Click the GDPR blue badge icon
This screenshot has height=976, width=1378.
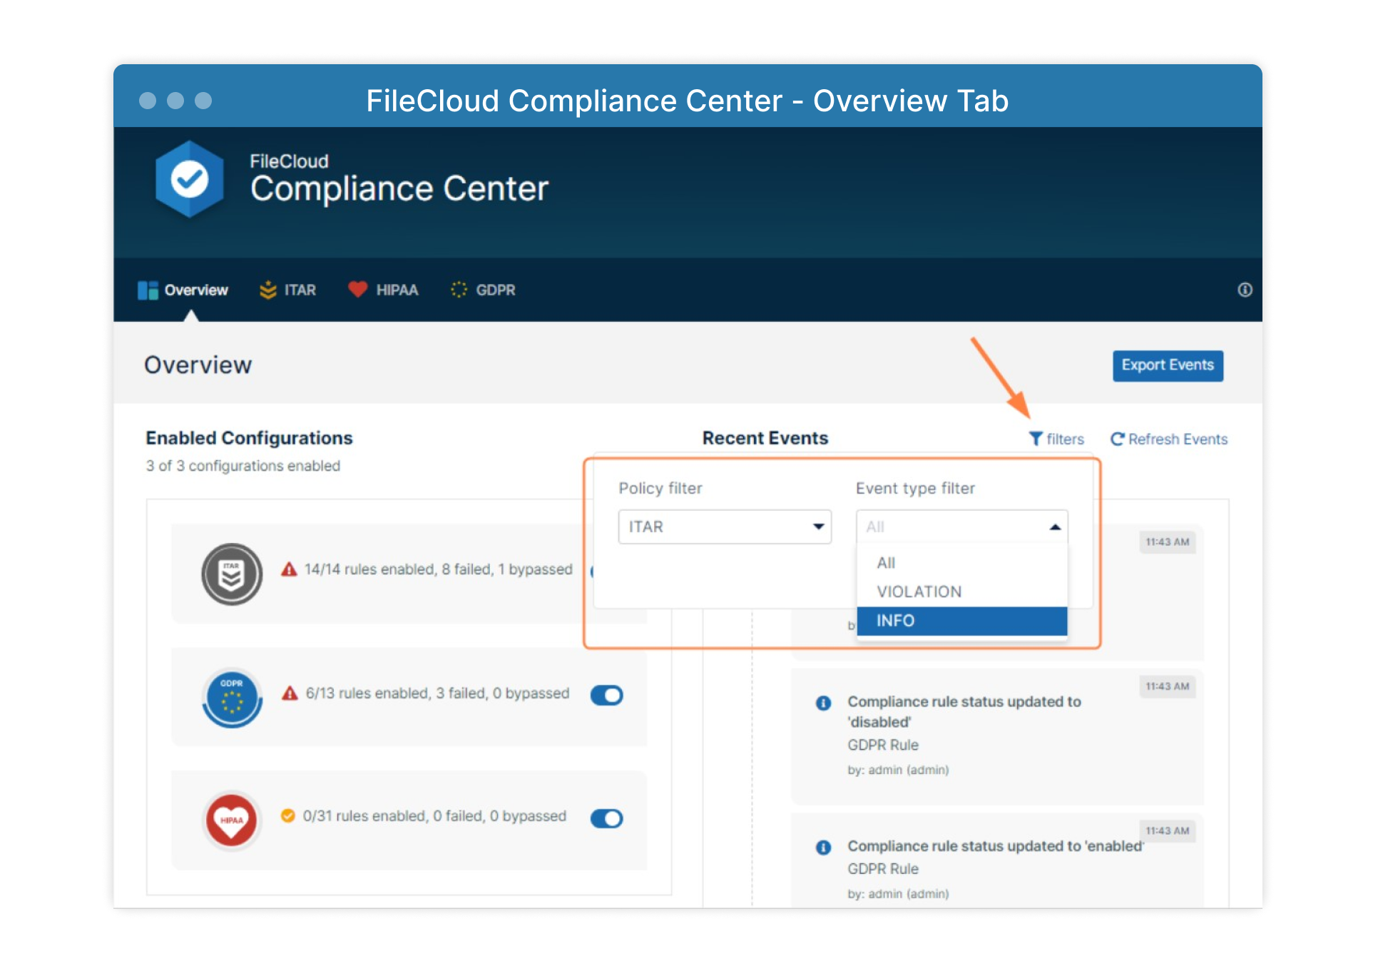pos(232,698)
